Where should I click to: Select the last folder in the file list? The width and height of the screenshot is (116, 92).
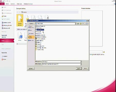tap(40, 50)
